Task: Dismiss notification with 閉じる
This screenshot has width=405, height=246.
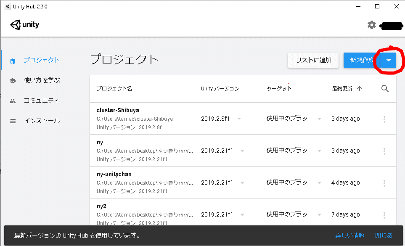Action: click(384, 235)
